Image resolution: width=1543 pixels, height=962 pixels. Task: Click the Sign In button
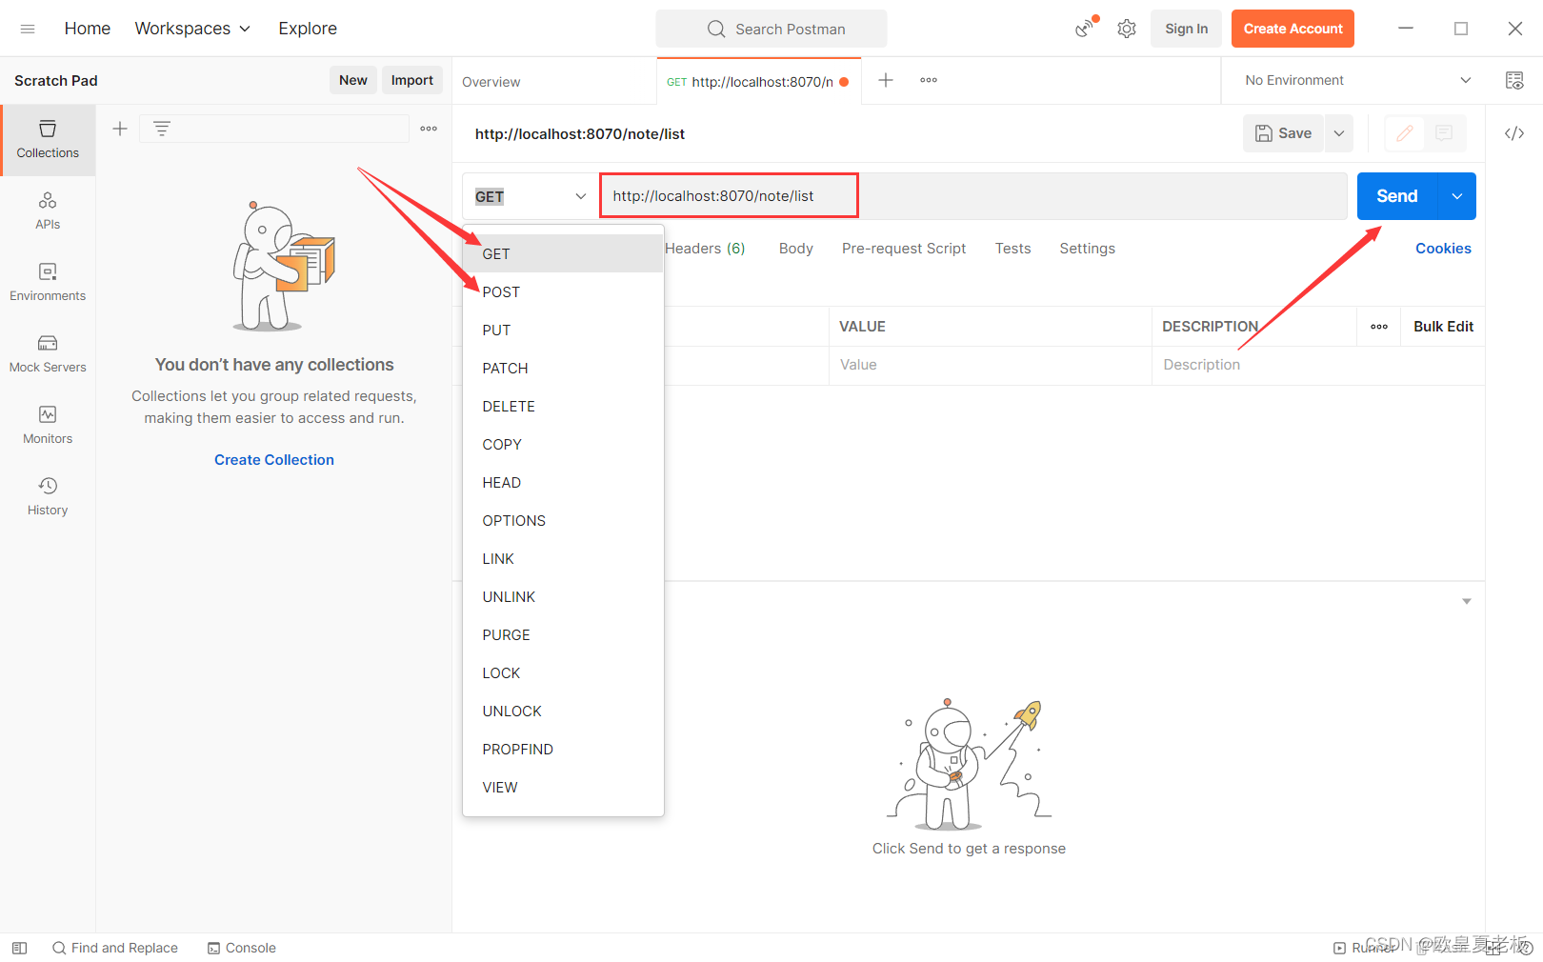pyautogui.click(x=1186, y=29)
